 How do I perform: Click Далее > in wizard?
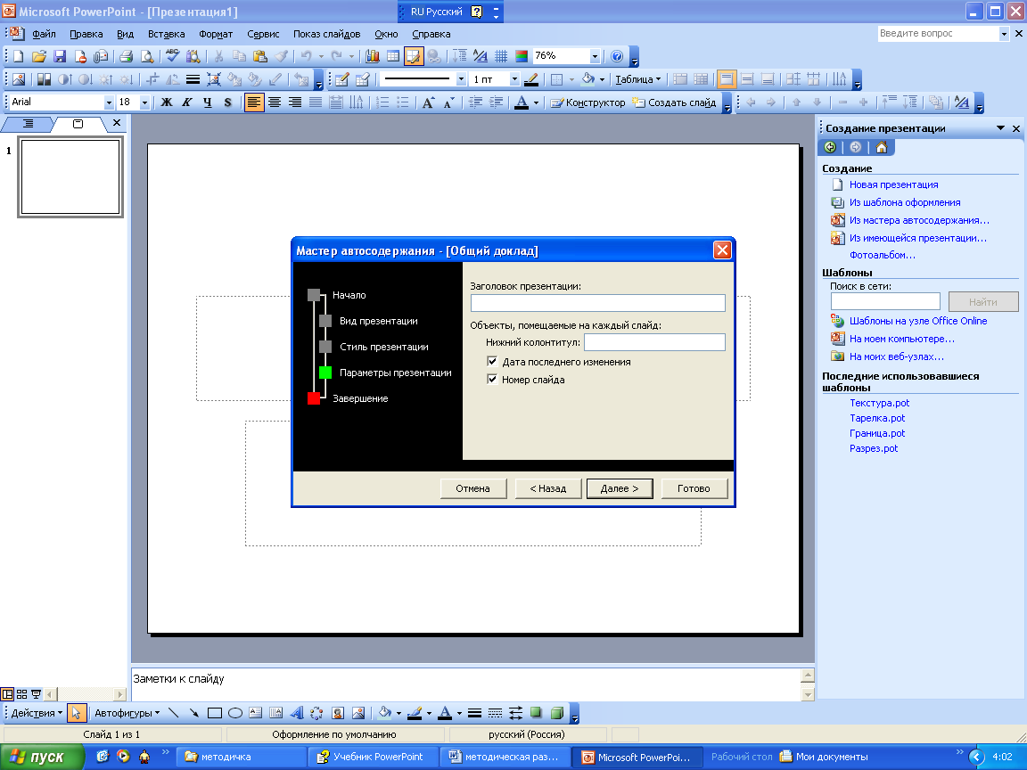tap(620, 488)
